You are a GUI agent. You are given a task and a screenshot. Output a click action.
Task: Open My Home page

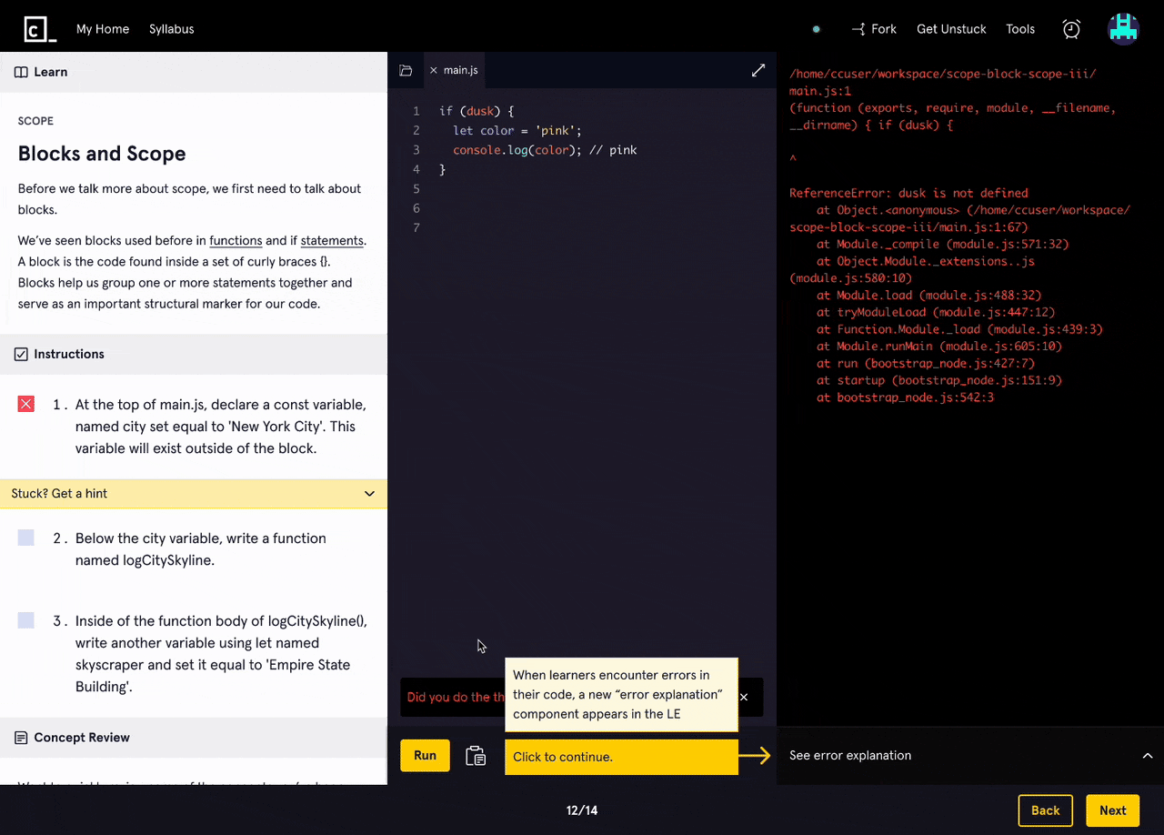point(103,29)
